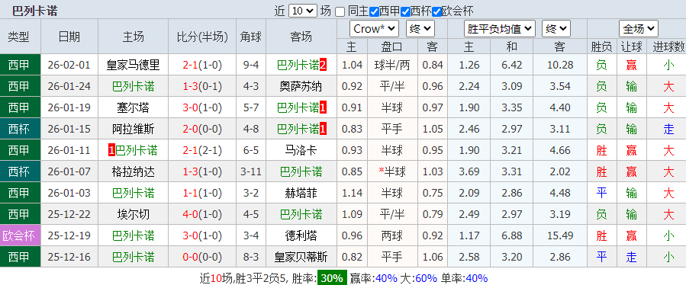Viewport: 686px width, 285px height.
Task: Click the 格拉纳达 team name
Action: (133, 171)
